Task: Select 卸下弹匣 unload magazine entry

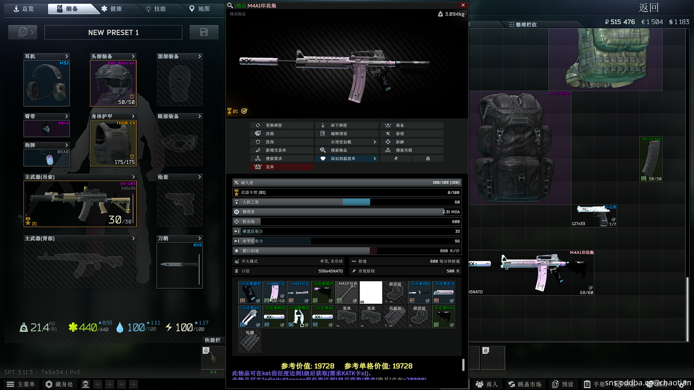Action: coord(347,125)
